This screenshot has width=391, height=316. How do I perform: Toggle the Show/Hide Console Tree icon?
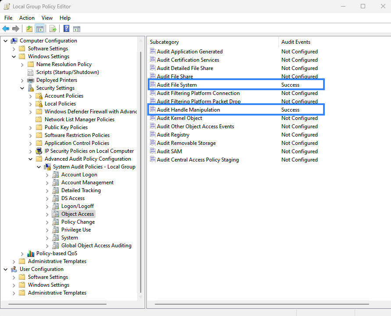coord(39,28)
